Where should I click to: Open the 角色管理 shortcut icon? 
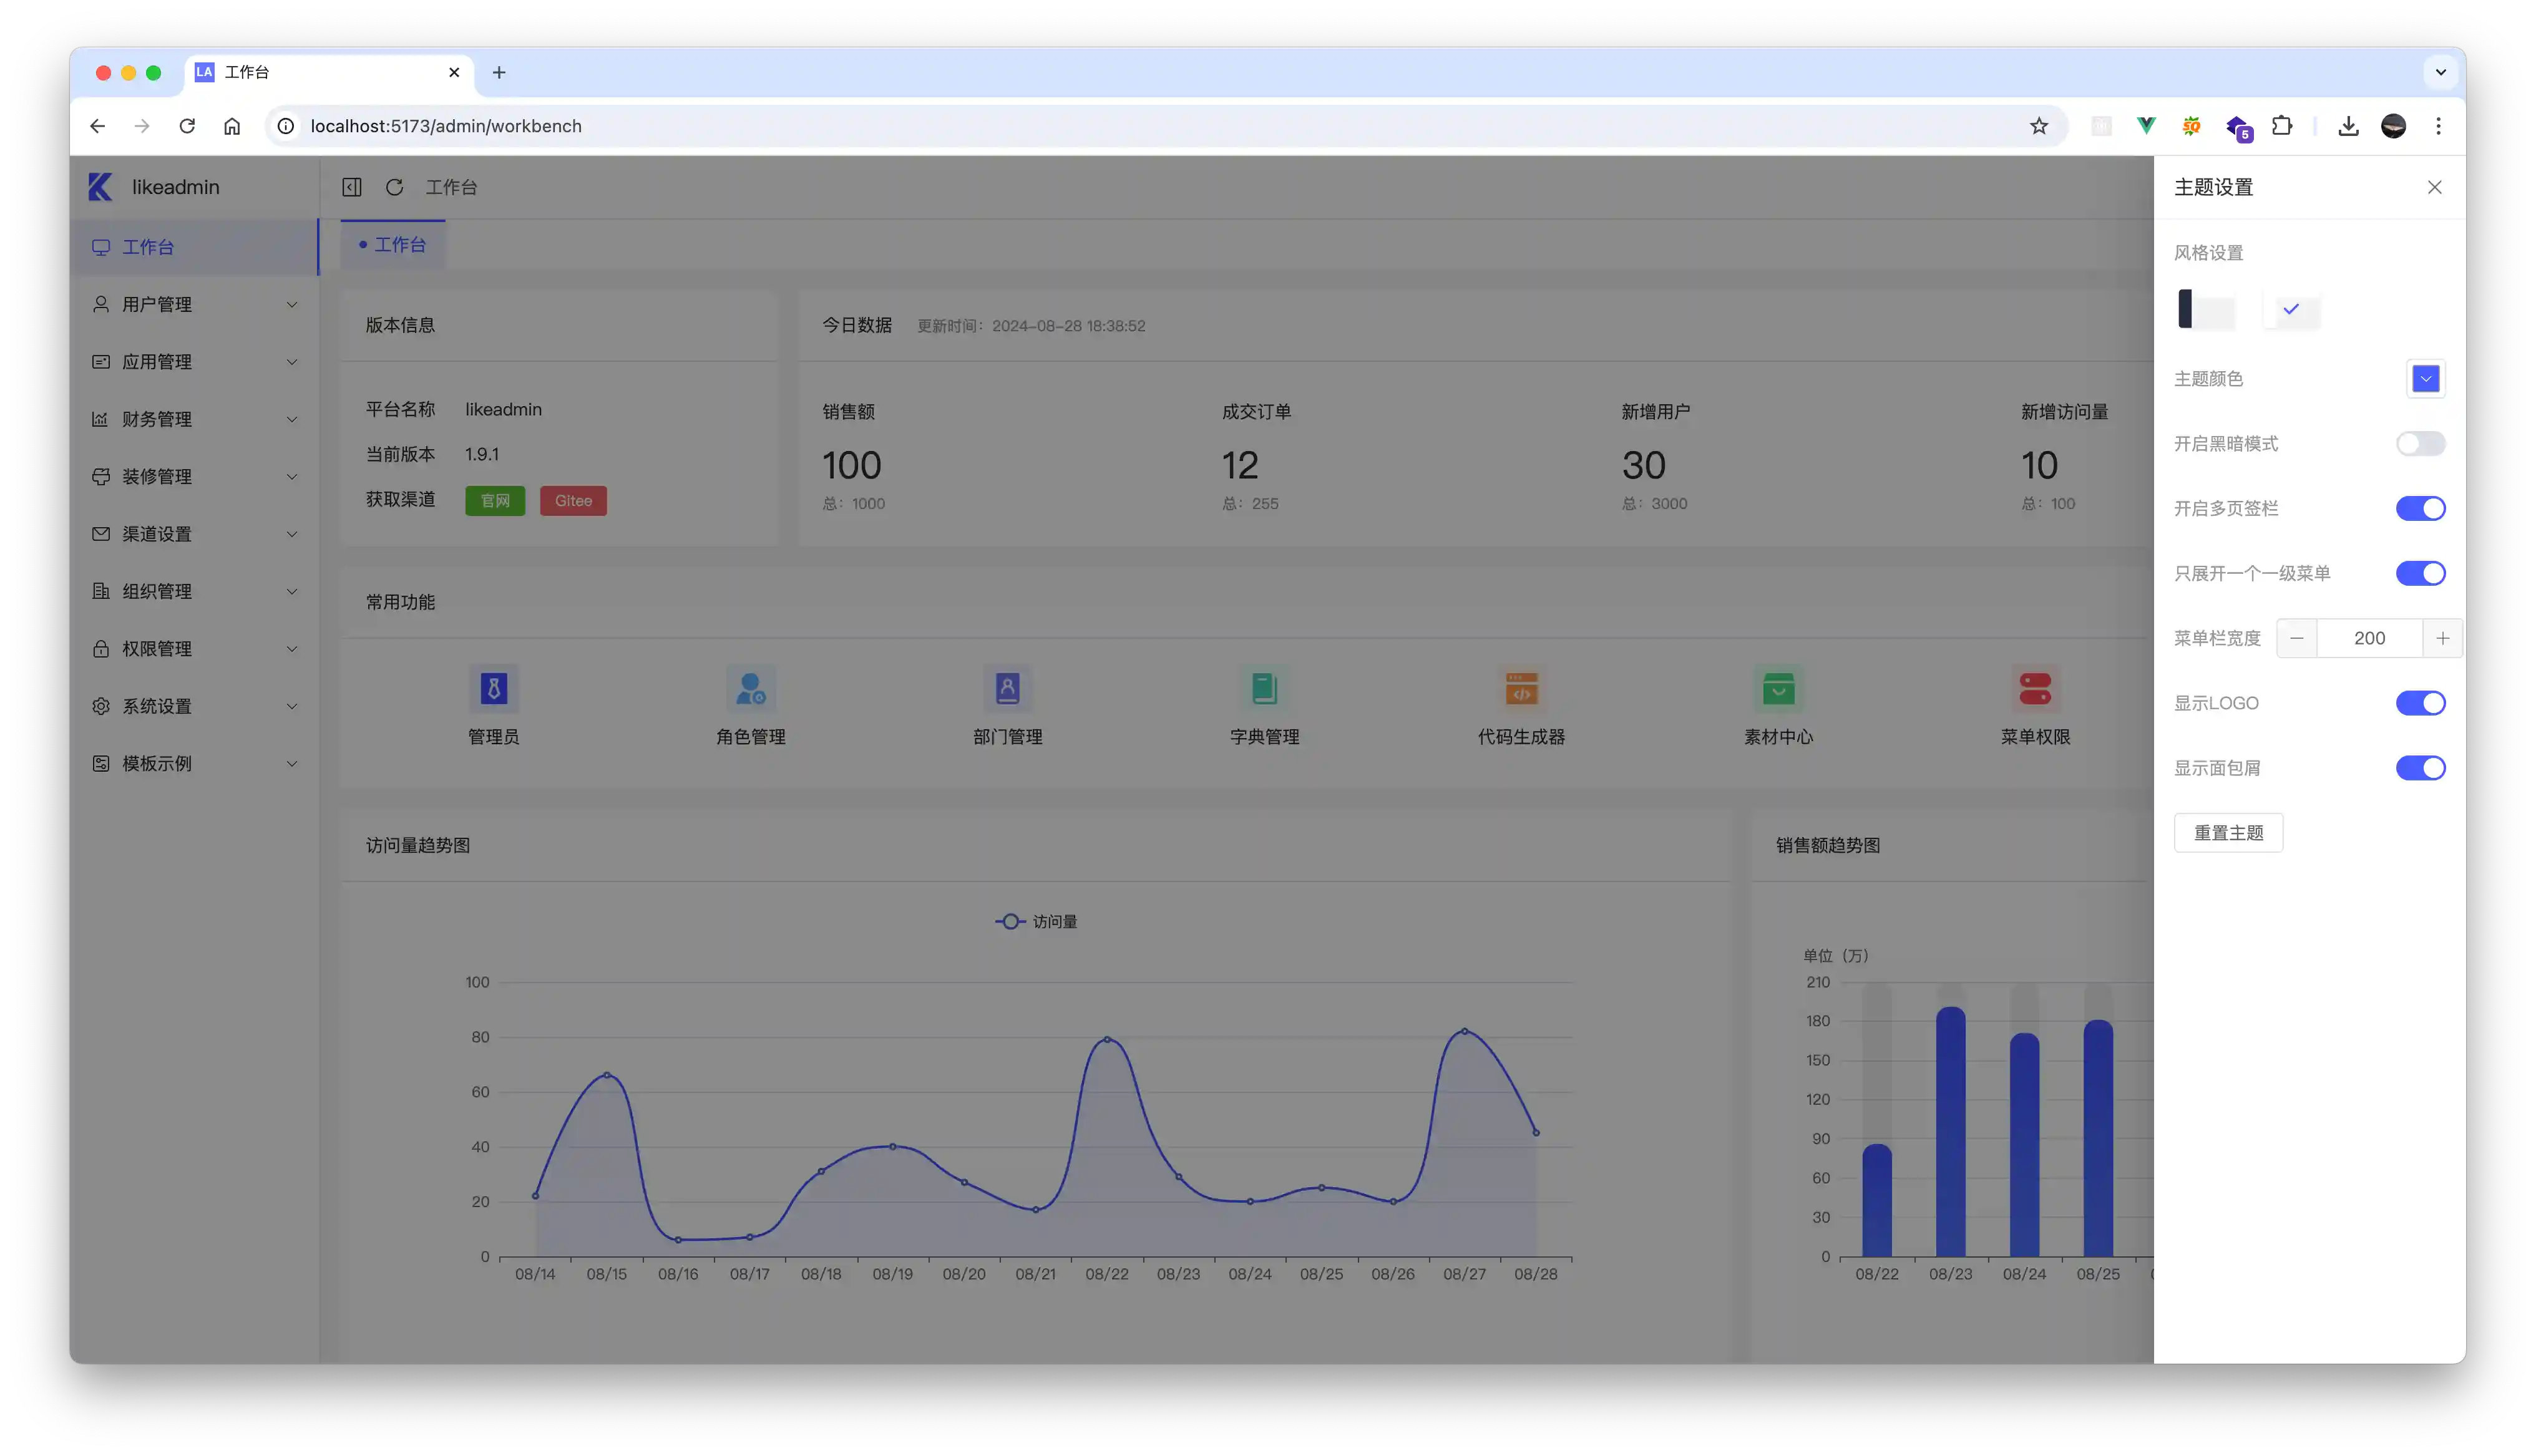click(750, 689)
